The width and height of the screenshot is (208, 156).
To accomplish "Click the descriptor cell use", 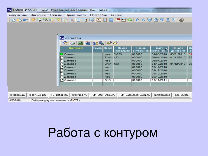I will pos(108,61).
